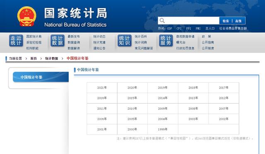Screen dimensions: 265x154
Task: Open the 2007年 yearbook
Action: pos(224,108)
